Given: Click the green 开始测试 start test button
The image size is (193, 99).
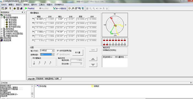Looking at the screenshot, I should click(30, 9).
